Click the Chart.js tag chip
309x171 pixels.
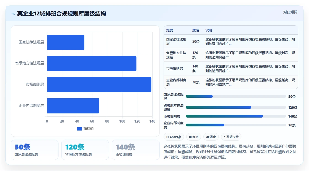click(x=174, y=137)
